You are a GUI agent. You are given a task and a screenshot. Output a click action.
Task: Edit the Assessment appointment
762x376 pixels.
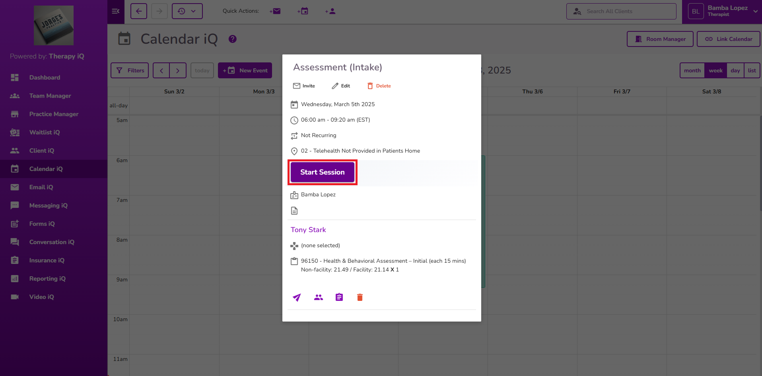tap(341, 86)
